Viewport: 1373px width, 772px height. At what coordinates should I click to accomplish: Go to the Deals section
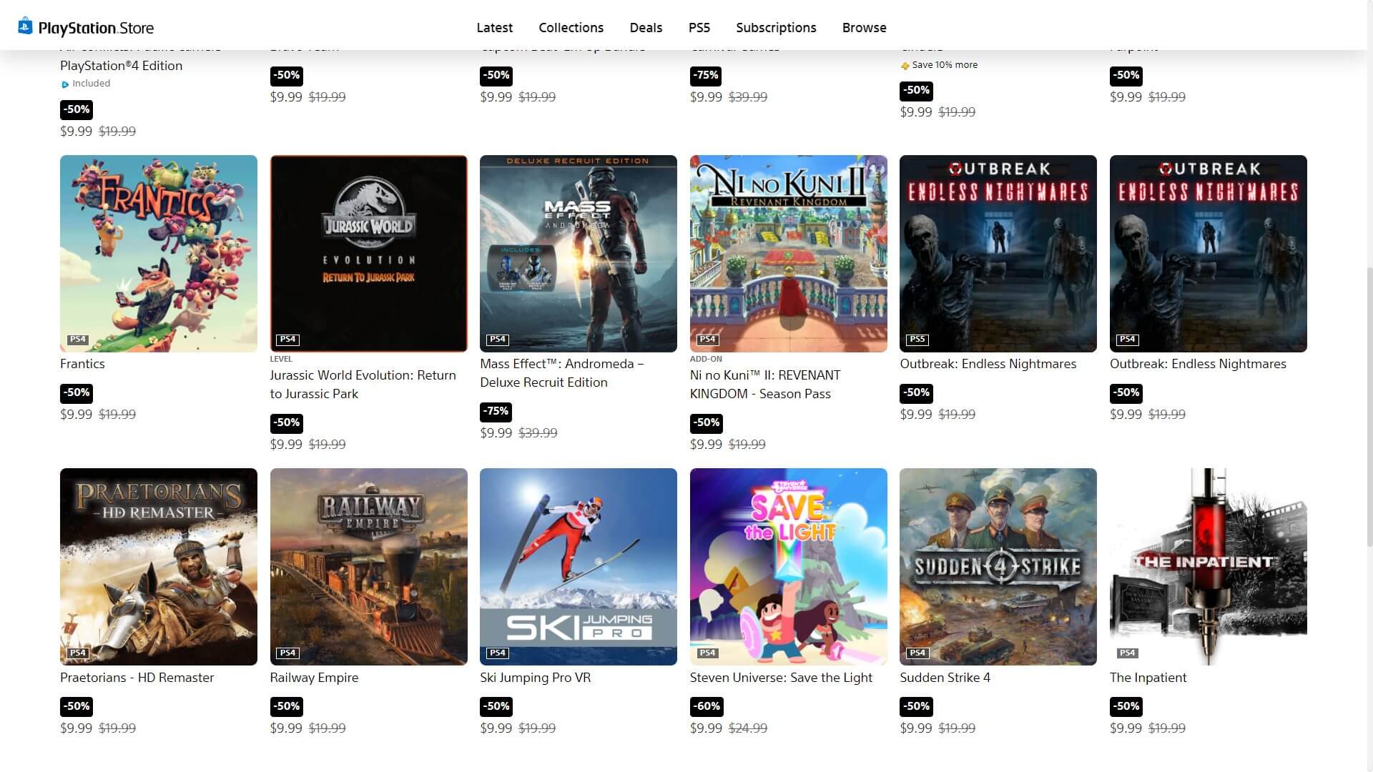tap(646, 28)
